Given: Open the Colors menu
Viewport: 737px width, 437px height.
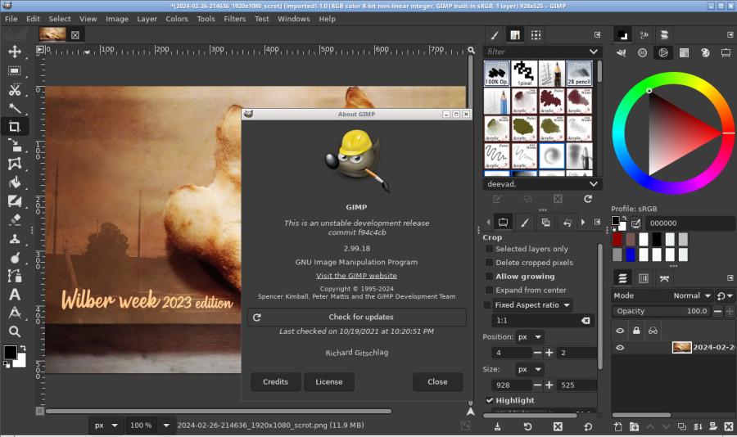Looking at the screenshot, I should tap(177, 19).
